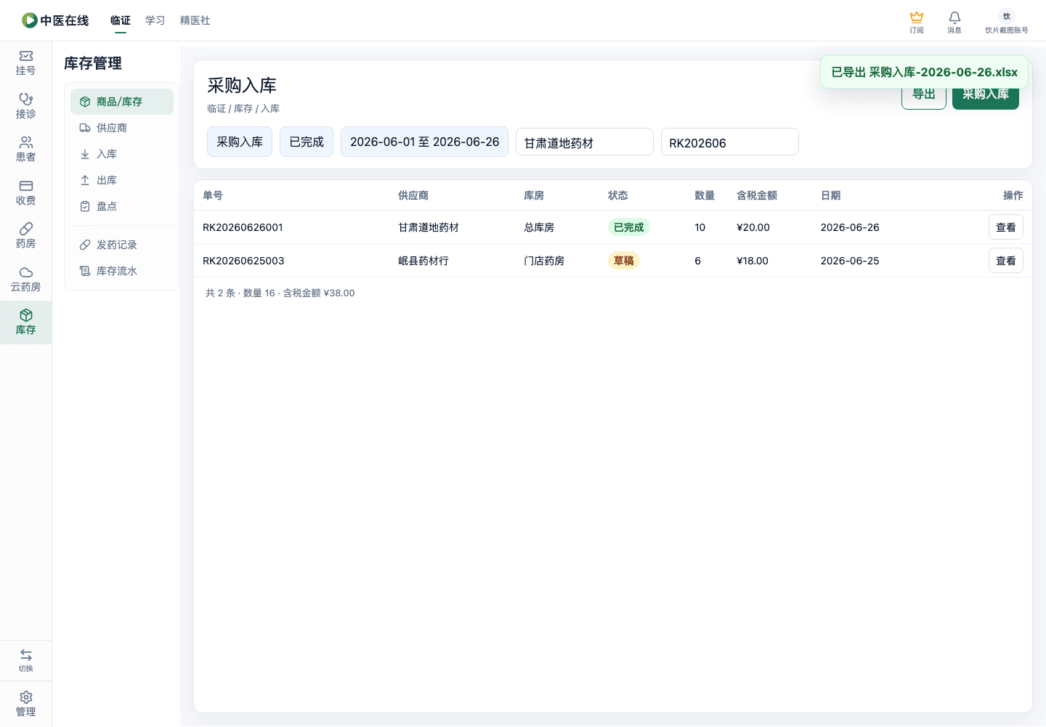
Task: Open 发药记录 dispensing records item
Action: pos(122,245)
